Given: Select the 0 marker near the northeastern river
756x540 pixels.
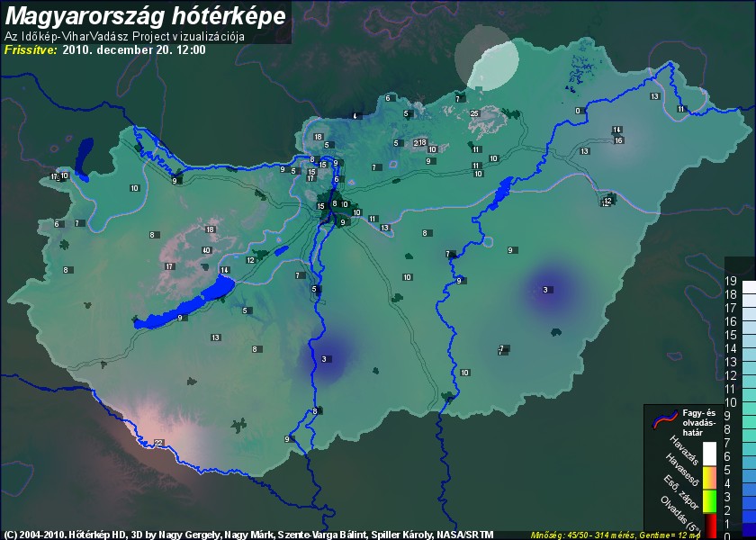Looking at the screenshot, I should [x=578, y=111].
